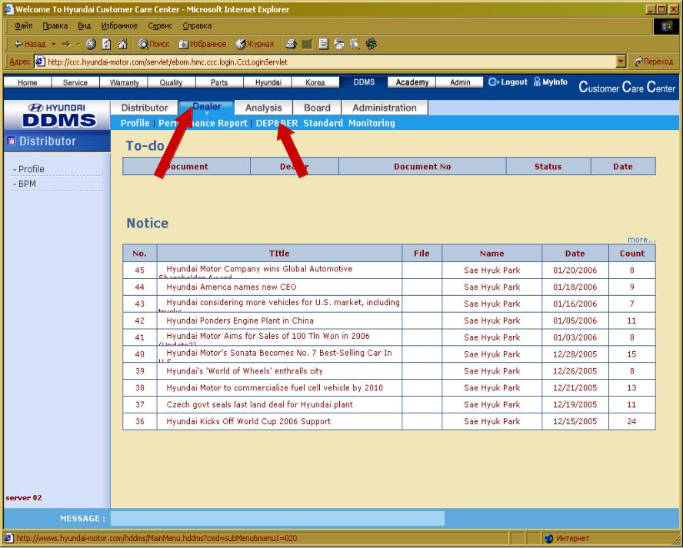Click the more... link above Notice table

pyautogui.click(x=641, y=240)
